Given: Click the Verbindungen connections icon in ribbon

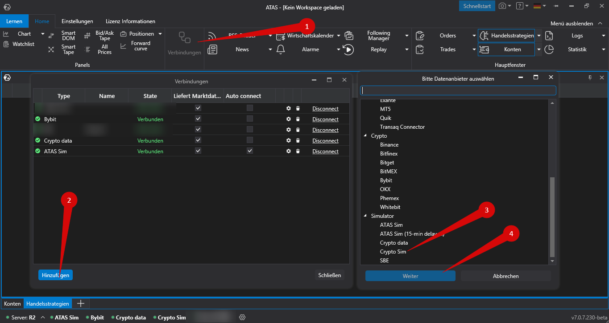Looking at the screenshot, I should coord(184,37).
